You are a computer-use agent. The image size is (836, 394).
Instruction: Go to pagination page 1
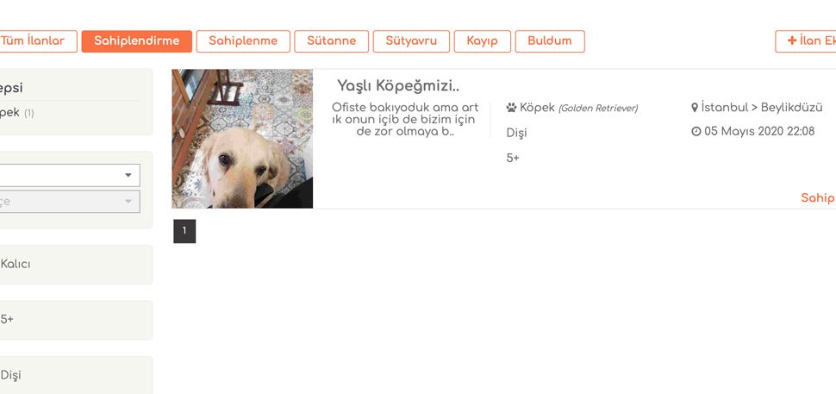pos(184,231)
